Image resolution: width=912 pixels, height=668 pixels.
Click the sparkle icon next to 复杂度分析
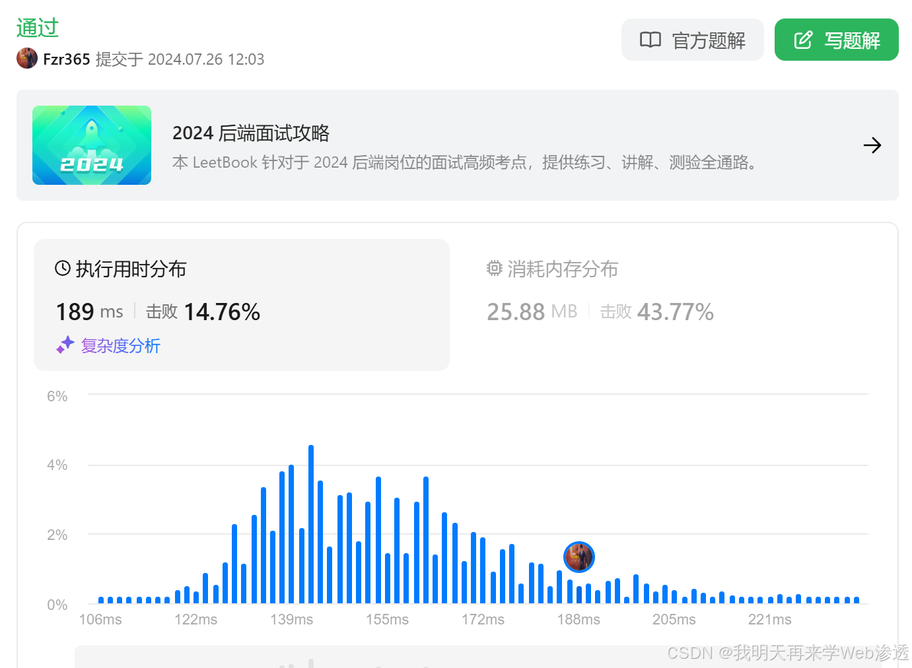[65, 345]
